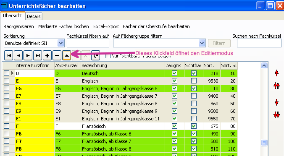The height and width of the screenshot is (156, 284).
Task: Move subject to bottom (double red down arrows)
Action: (276, 114)
